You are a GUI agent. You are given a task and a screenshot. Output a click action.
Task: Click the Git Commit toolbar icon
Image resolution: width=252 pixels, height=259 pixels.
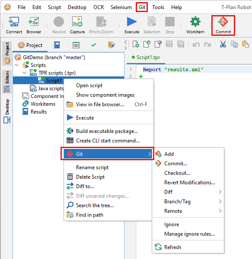point(223,25)
